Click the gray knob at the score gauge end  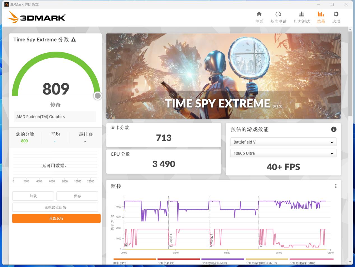point(98,96)
